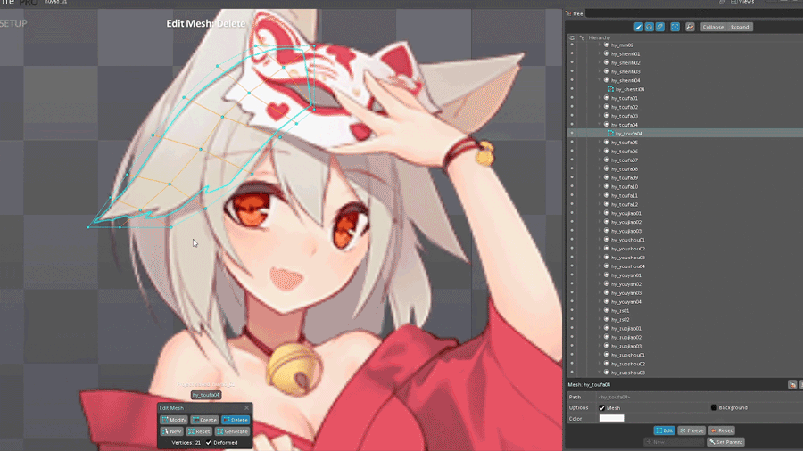Click the slot icon of hy_zuoshou01
The height and width of the screenshot is (451, 803).
click(607, 355)
